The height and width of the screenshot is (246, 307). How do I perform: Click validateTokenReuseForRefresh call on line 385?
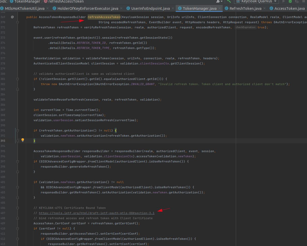tap(59, 100)
